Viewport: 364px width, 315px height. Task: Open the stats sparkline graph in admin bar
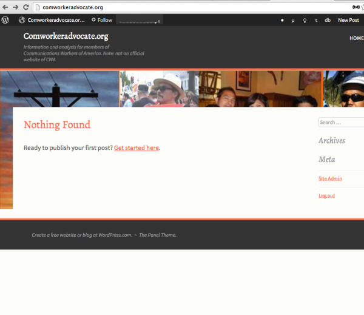coord(140,20)
